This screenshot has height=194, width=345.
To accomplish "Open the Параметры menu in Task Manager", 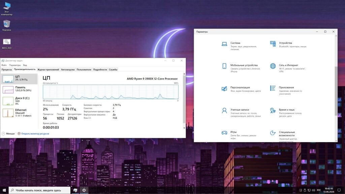I will tap(15, 65).
